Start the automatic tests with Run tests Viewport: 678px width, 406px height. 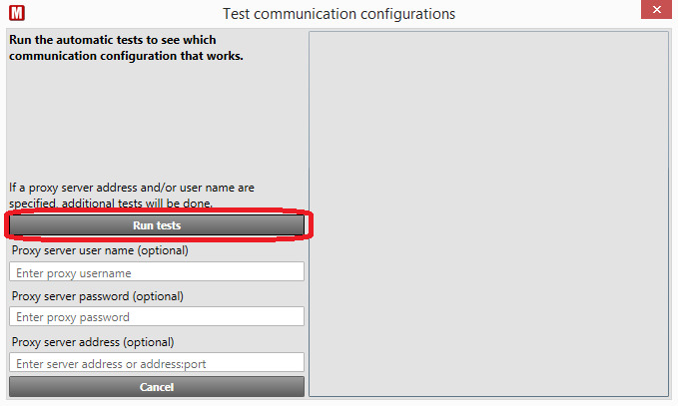pyautogui.click(x=157, y=225)
